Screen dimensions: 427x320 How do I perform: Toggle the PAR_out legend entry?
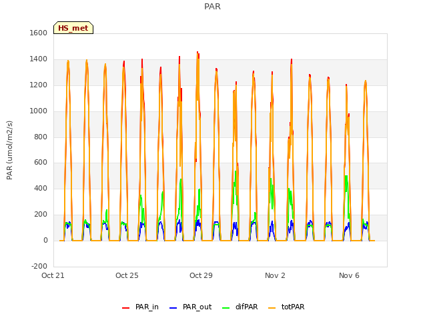point(190,307)
